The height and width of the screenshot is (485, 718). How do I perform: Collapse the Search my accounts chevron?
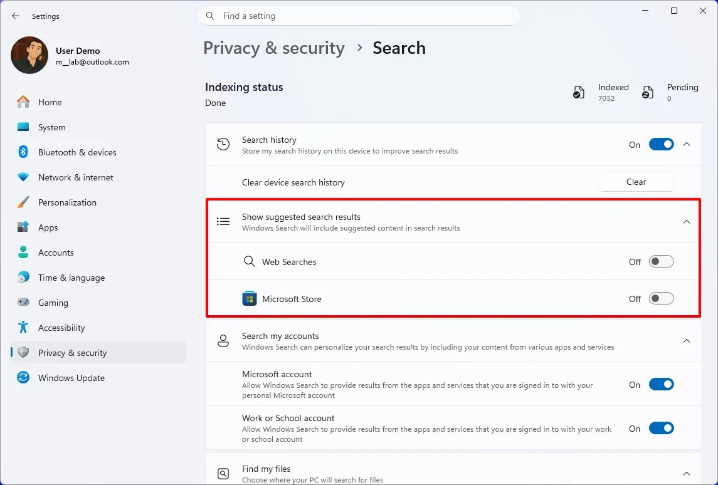coord(687,341)
